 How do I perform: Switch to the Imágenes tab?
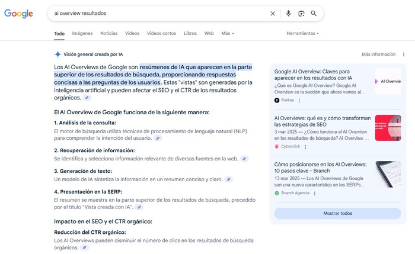click(82, 33)
